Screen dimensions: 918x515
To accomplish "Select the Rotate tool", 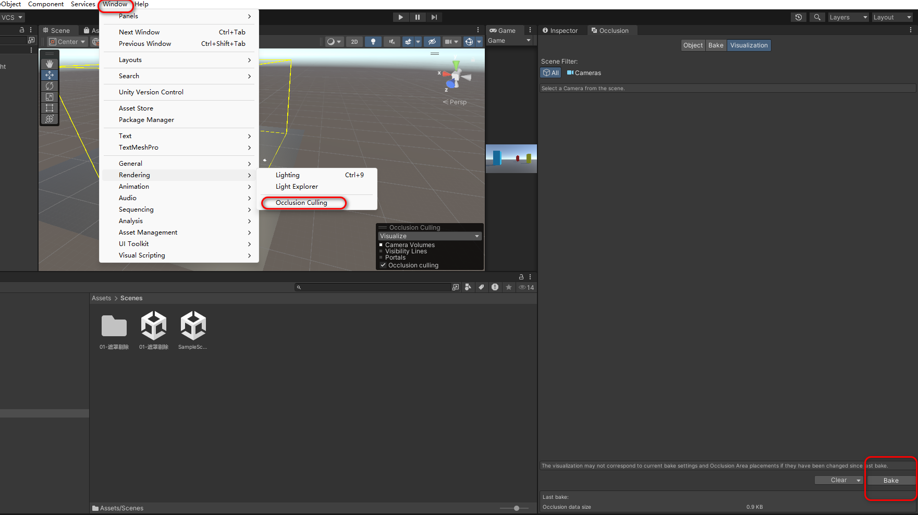I will 50,86.
